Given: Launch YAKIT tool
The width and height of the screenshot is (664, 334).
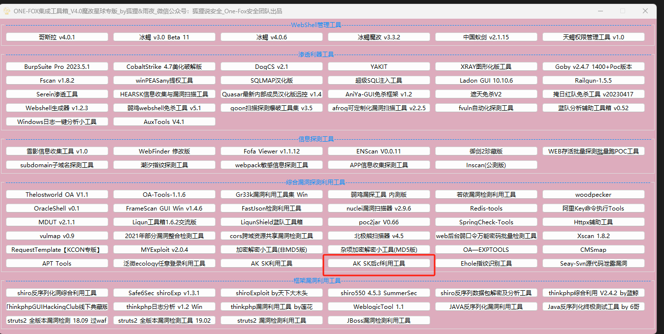Looking at the screenshot, I should (379, 66).
